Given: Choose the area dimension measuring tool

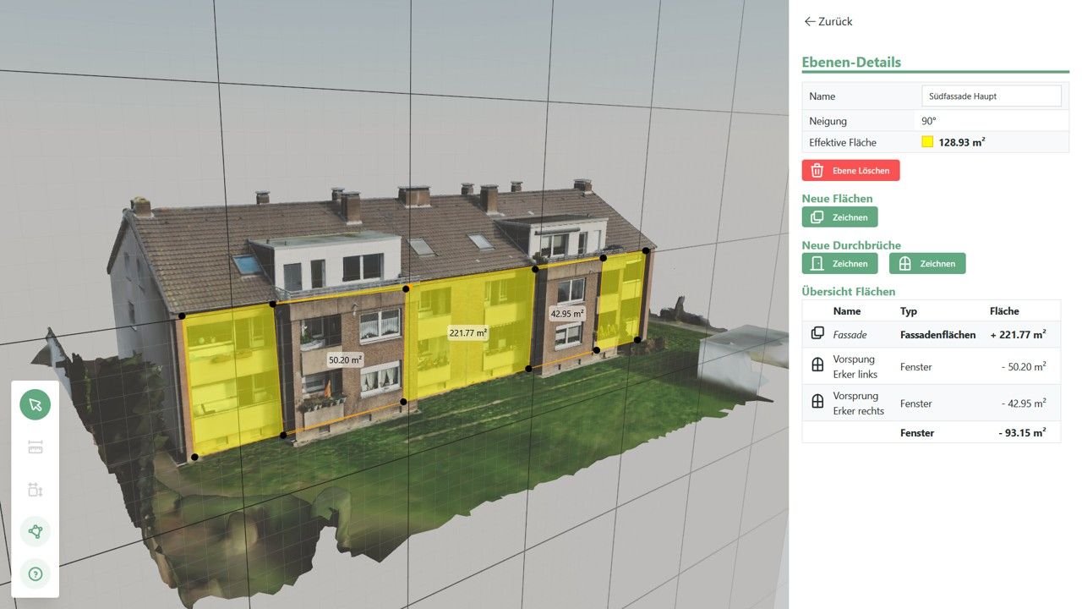Looking at the screenshot, I should [x=35, y=490].
